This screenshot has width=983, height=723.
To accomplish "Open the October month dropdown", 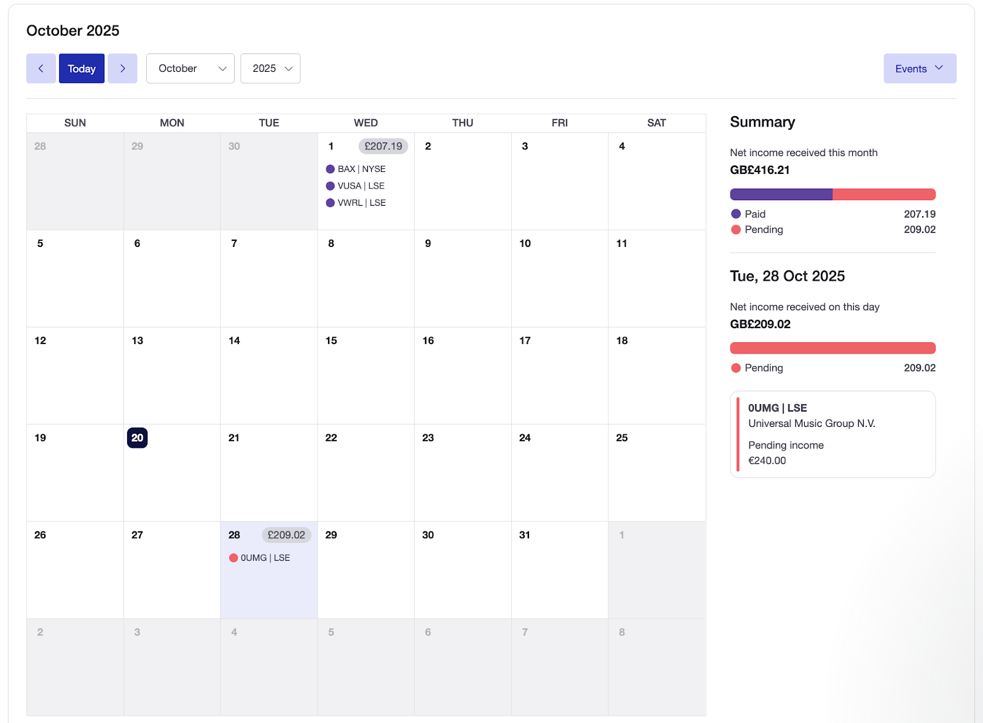I will coord(190,68).
